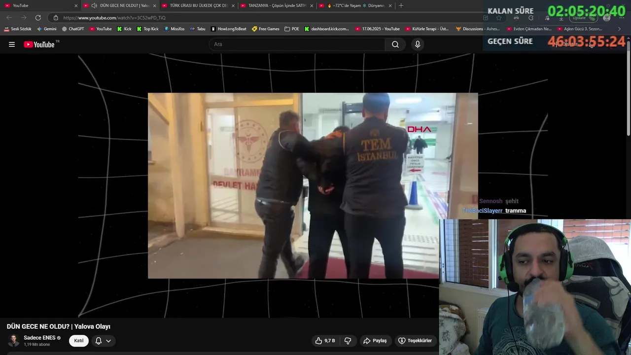631x355 pixels.
Task: Open Gemini bookmark
Action: (x=47, y=29)
